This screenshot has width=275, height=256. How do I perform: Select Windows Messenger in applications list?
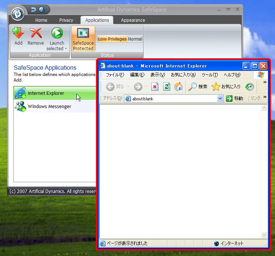[55, 106]
